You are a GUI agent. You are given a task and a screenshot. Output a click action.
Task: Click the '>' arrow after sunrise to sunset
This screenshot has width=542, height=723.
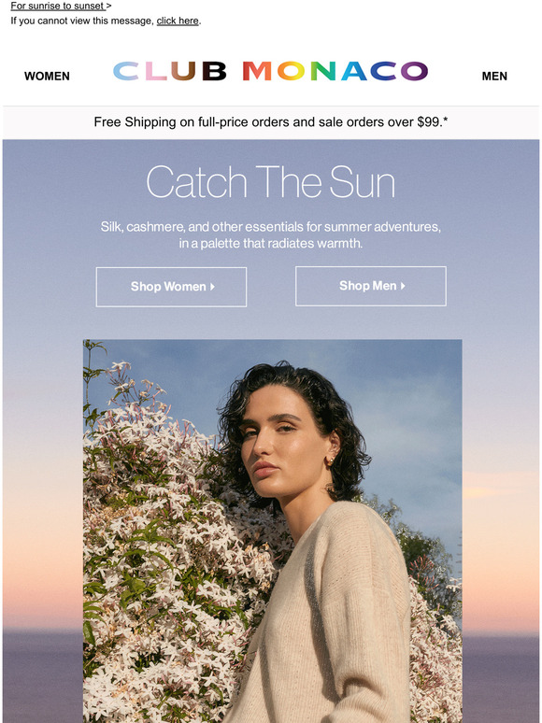point(108,6)
